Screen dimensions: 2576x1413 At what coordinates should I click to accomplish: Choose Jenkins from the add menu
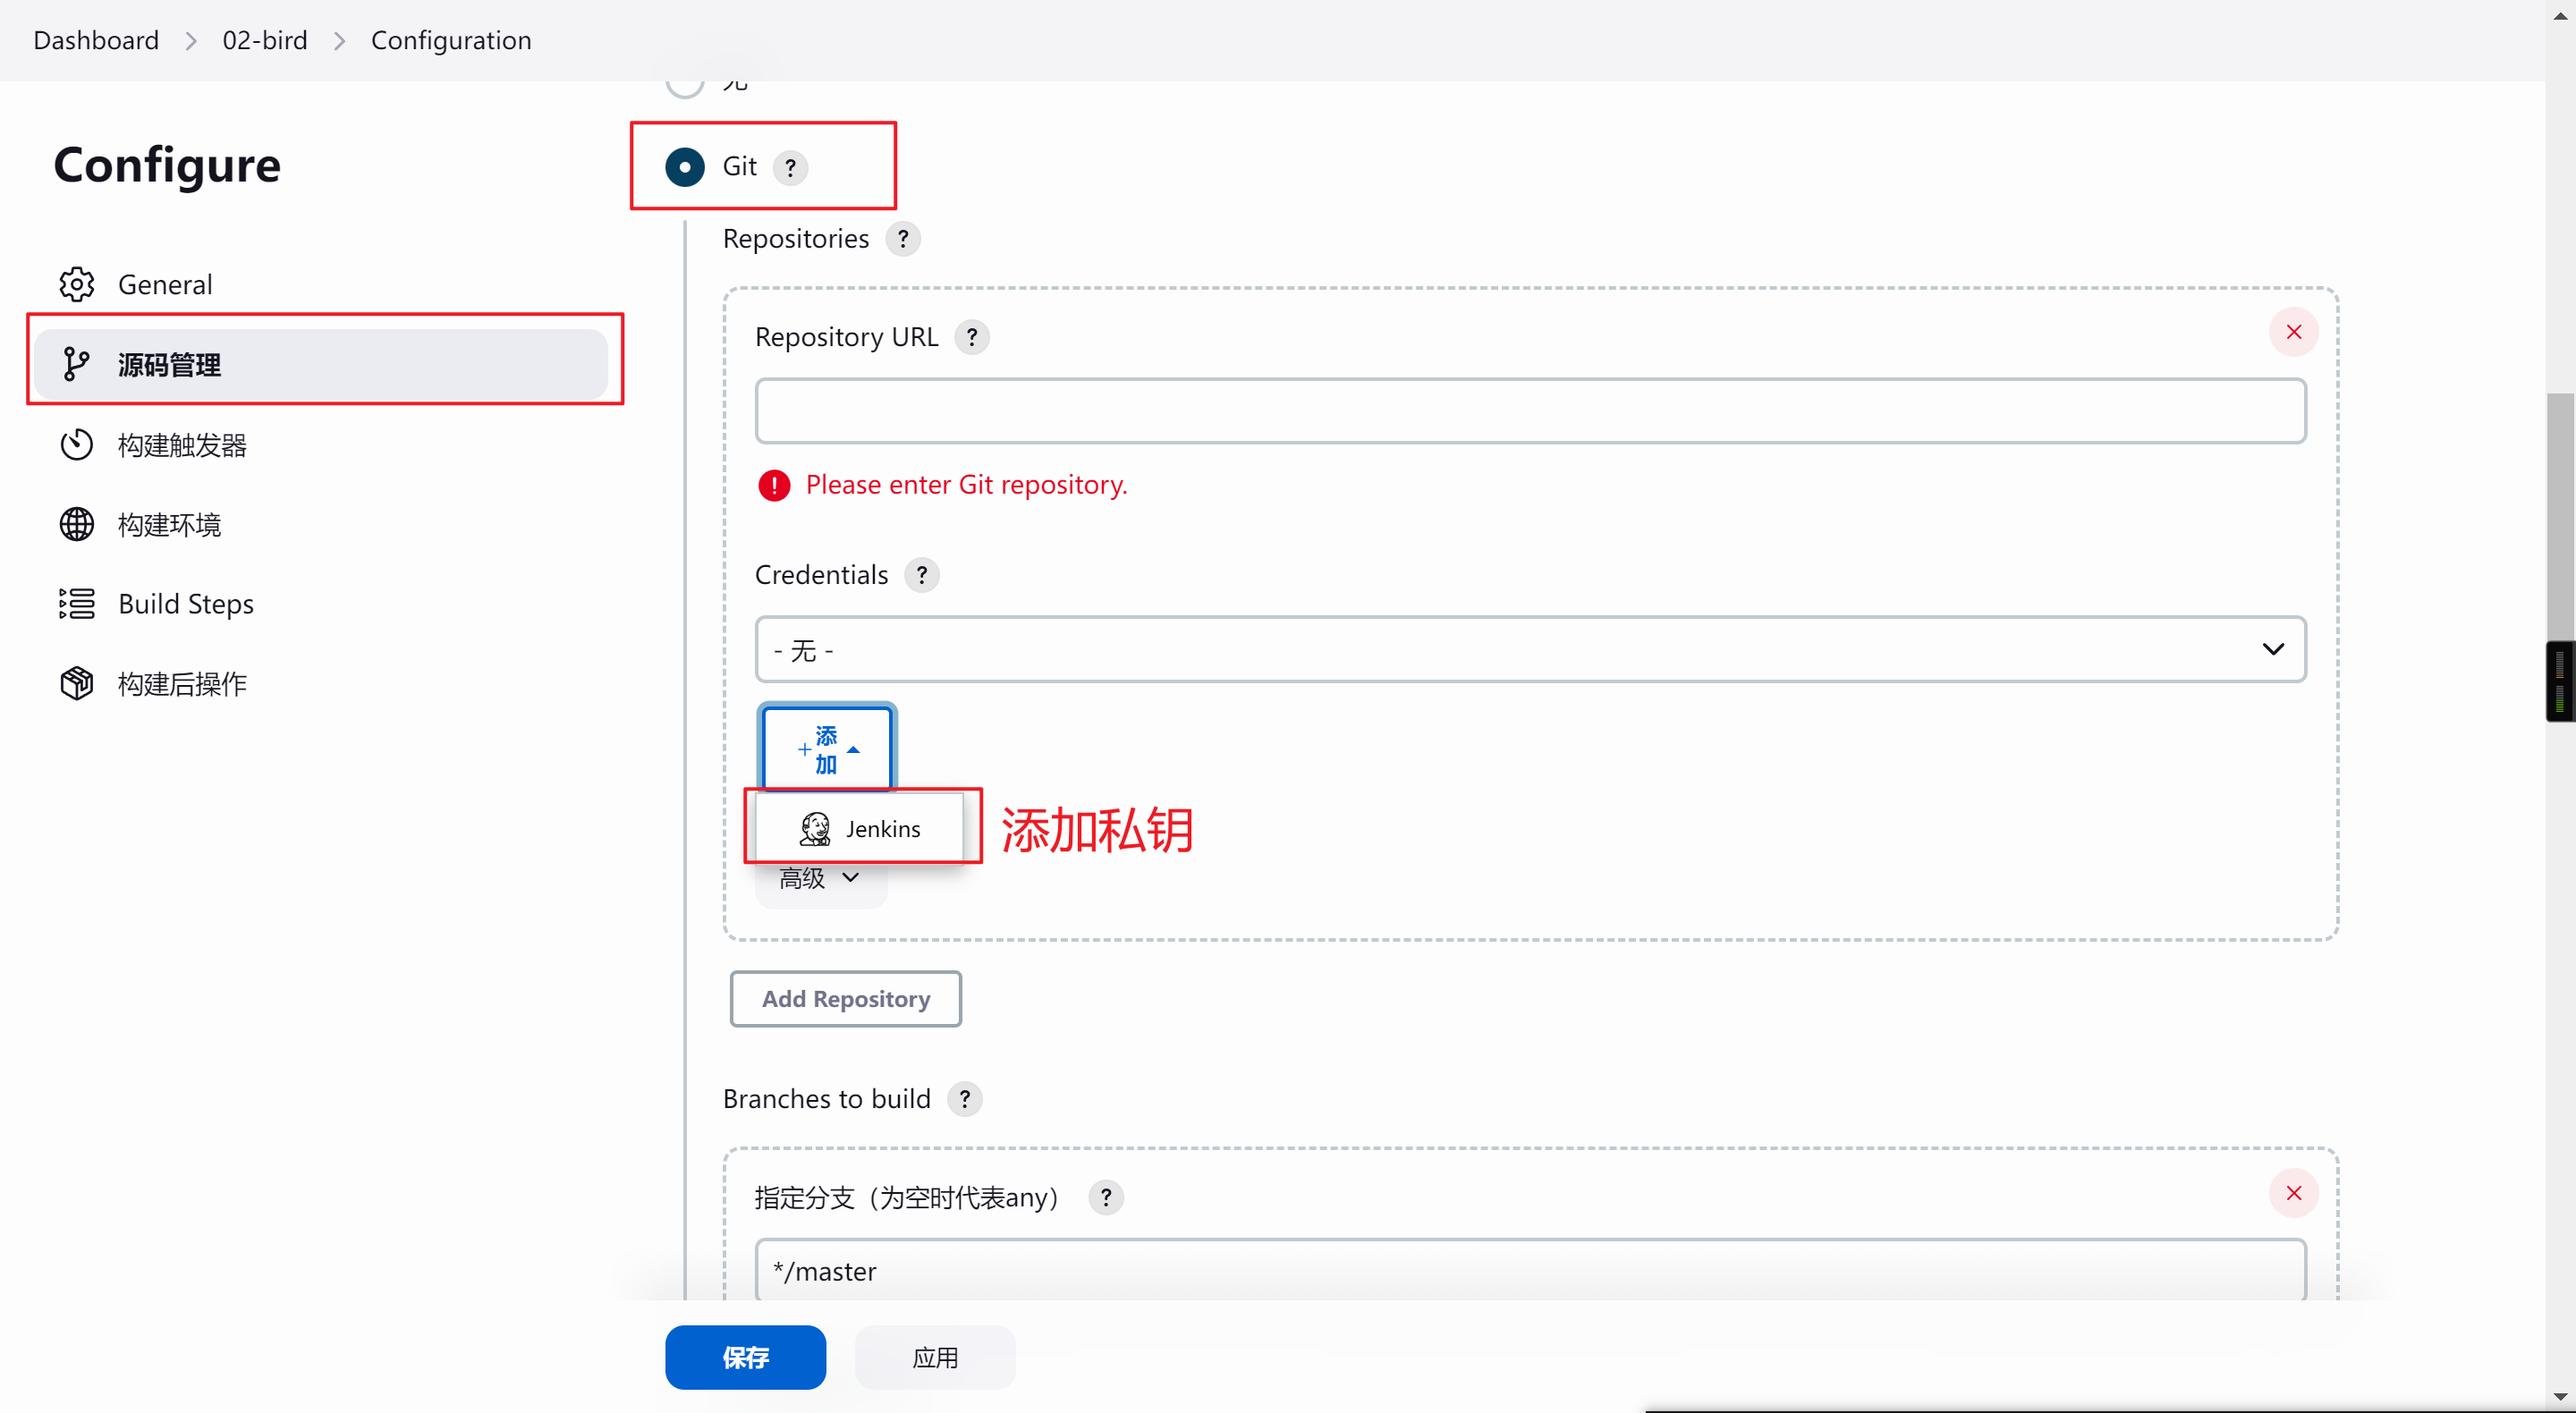860,829
